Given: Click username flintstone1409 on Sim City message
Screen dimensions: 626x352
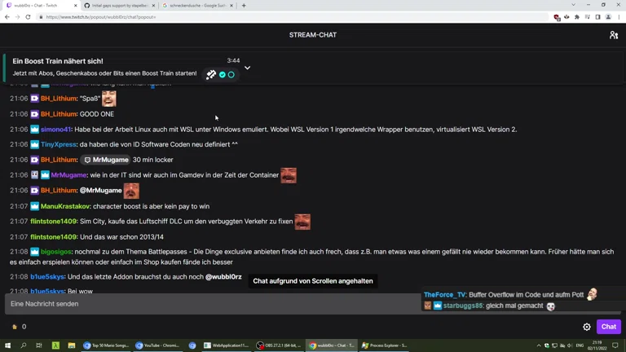Looking at the screenshot, I should tap(54, 222).
